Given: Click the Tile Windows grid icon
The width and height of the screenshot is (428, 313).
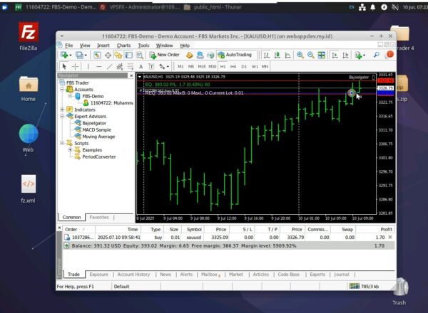Looking at the screenshot, I should [322, 55].
